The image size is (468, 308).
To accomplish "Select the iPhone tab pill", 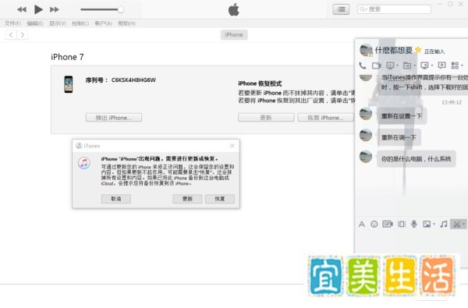I will [234, 35].
